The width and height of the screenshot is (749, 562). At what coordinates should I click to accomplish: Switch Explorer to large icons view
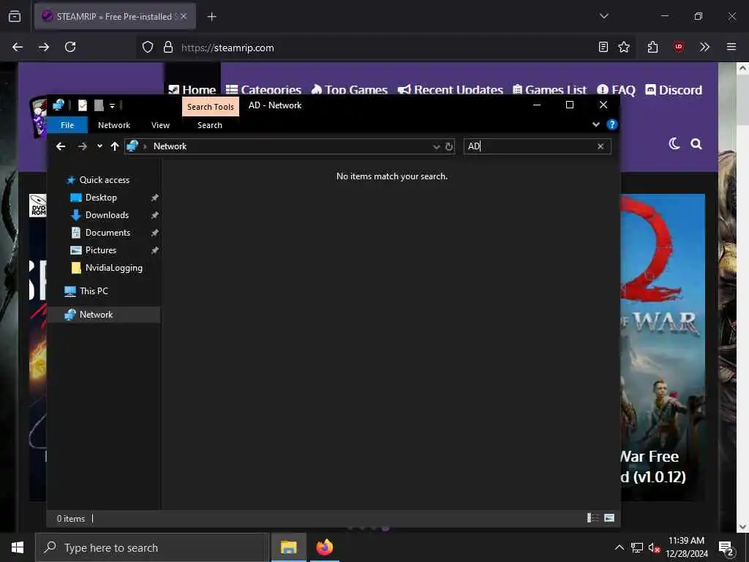coord(609,518)
